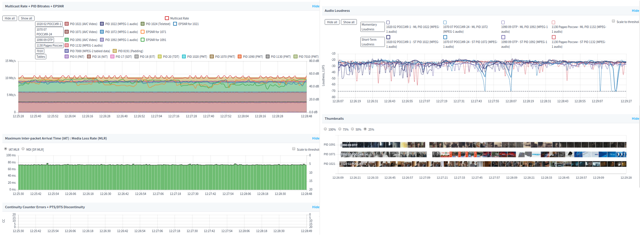
Task: Select the MDI [DF:MLR] radio button
Action: pos(23,149)
